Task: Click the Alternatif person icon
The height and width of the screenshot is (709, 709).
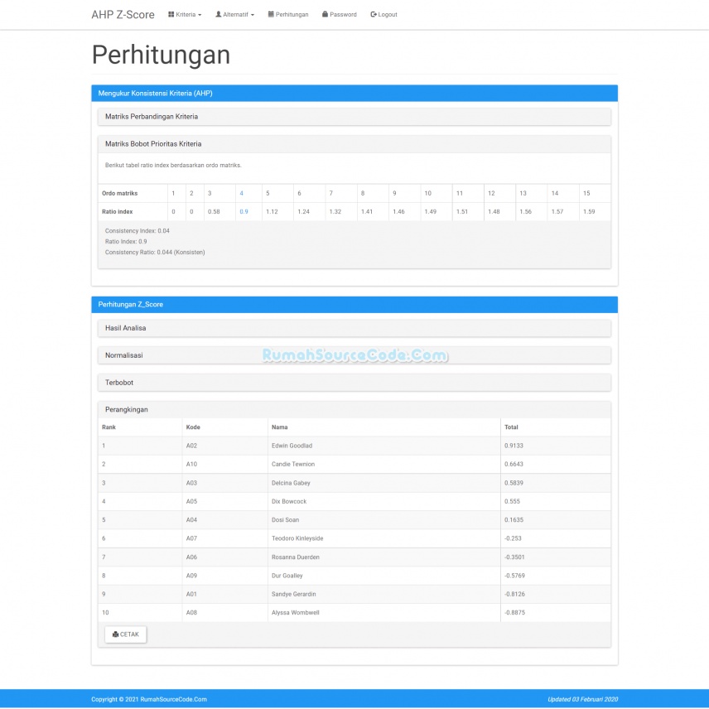Action: (218, 14)
